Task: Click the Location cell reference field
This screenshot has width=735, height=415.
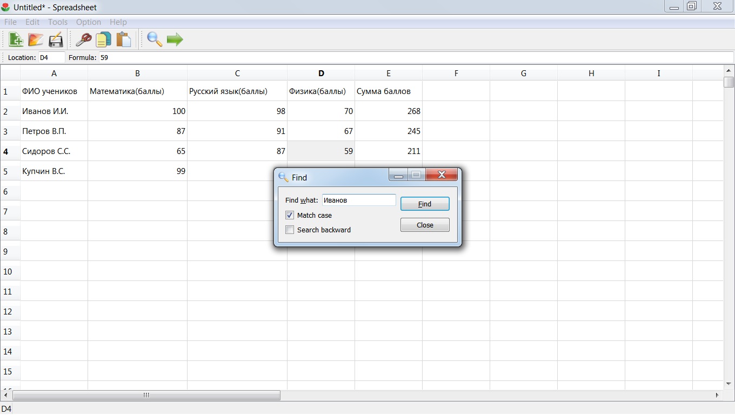Action: (x=51, y=57)
